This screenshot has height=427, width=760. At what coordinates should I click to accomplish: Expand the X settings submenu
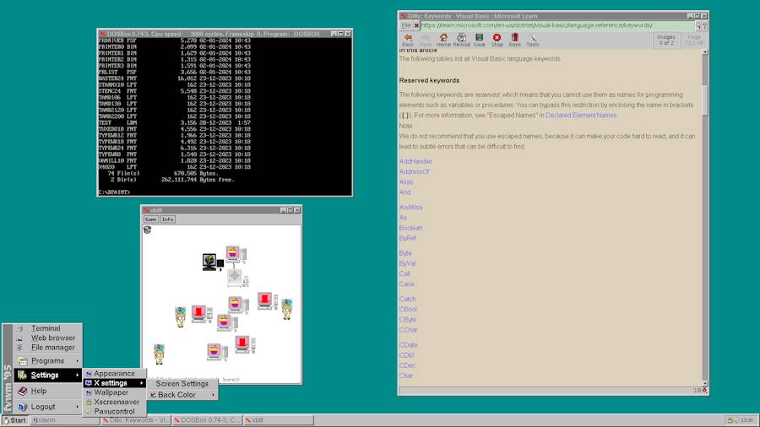click(x=114, y=383)
